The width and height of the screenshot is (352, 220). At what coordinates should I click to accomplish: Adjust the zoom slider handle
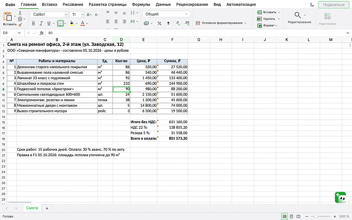pyautogui.click(x=316, y=216)
